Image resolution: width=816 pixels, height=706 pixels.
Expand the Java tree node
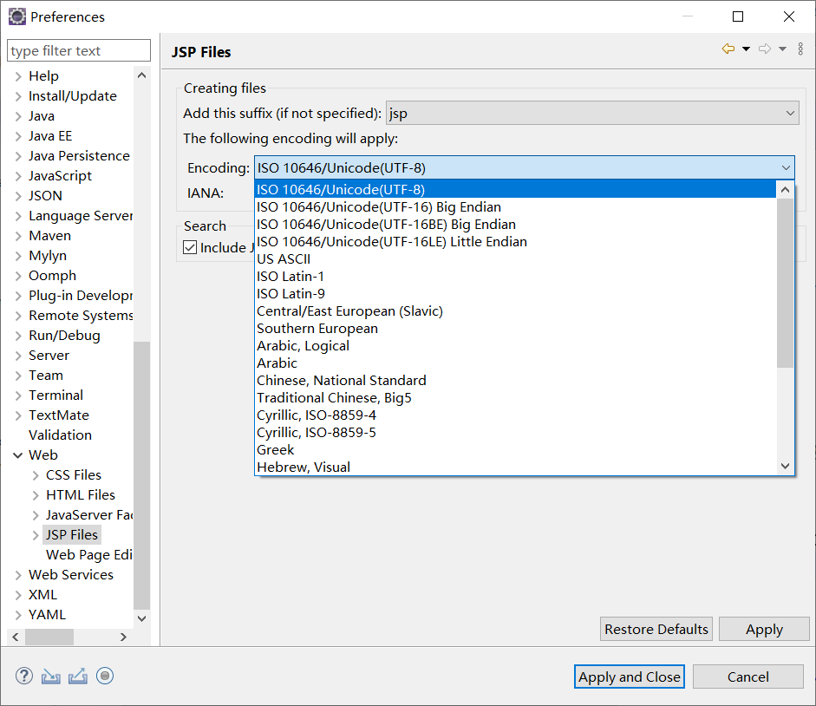[x=18, y=116]
